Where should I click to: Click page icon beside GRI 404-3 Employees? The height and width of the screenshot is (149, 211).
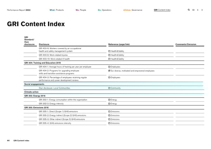pos(109,77)
